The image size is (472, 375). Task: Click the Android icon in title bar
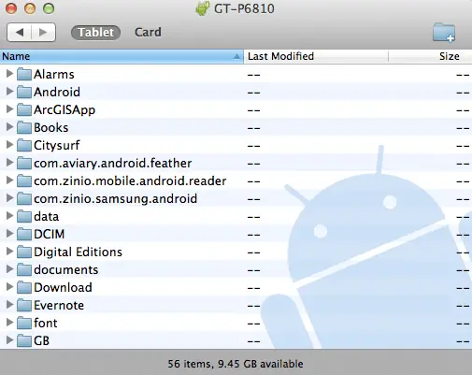coord(202,8)
